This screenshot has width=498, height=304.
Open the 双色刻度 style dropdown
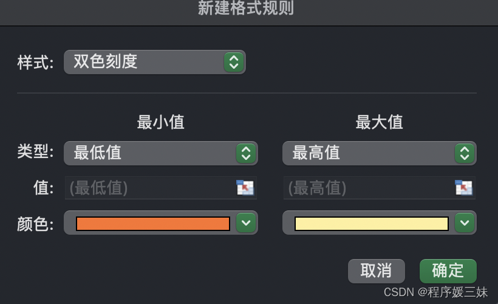point(146,62)
